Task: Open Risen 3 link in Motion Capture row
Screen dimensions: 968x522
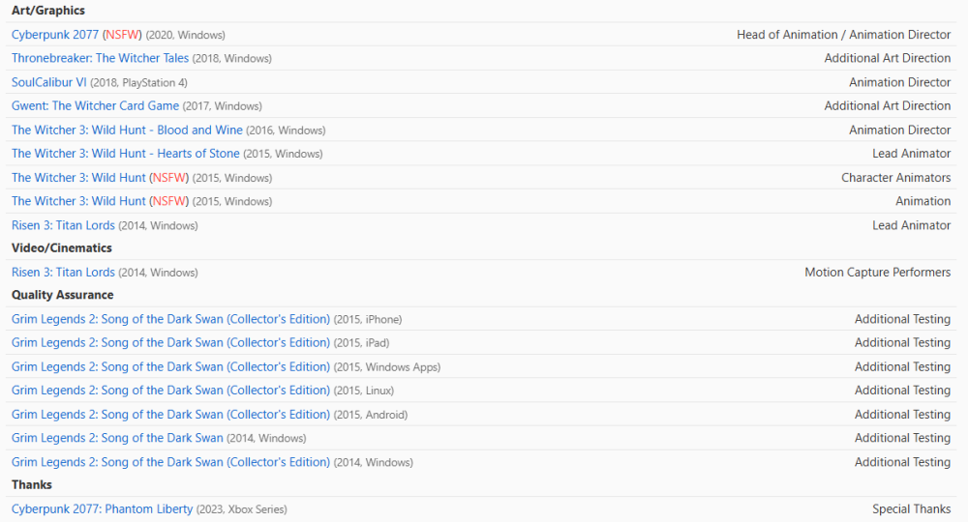Action: (x=63, y=273)
